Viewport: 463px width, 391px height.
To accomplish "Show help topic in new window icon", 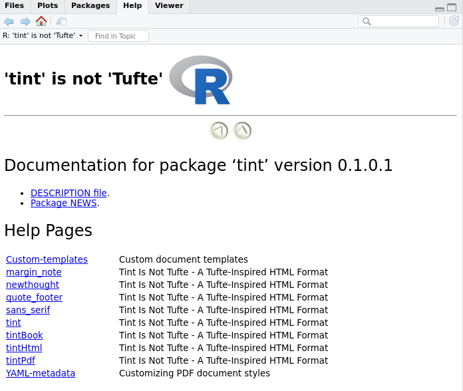I will click(x=61, y=21).
